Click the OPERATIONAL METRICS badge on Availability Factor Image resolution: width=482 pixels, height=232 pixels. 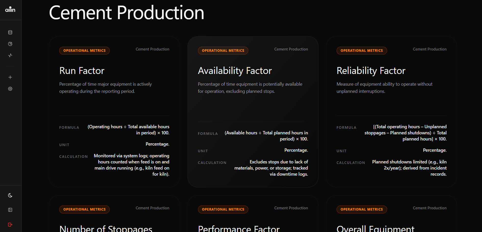click(223, 50)
